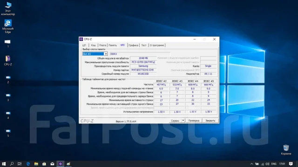This screenshot has width=298, height=167.
Task: Switch to the Тест tab
Action: 144,45
